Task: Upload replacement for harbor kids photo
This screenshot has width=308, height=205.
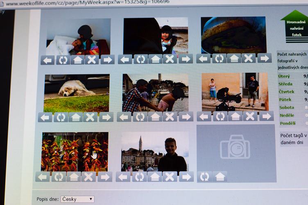Action: point(155,117)
